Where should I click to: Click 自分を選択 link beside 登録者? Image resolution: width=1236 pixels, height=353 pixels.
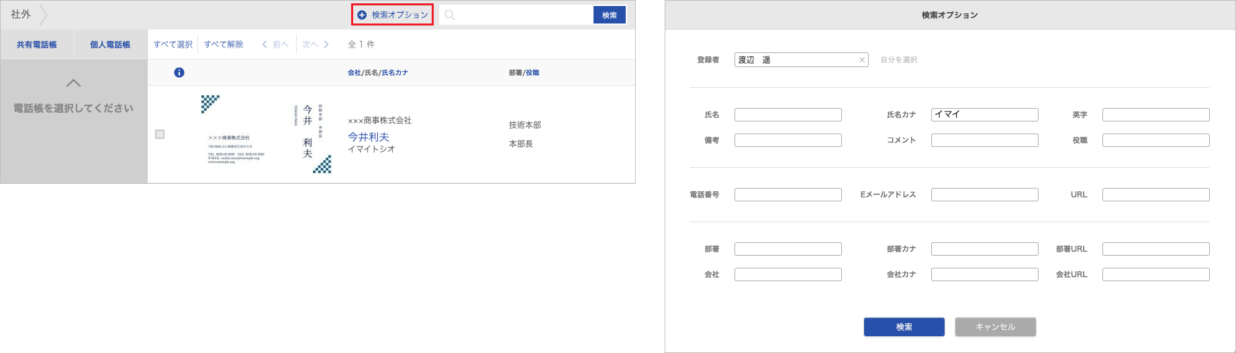898,60
